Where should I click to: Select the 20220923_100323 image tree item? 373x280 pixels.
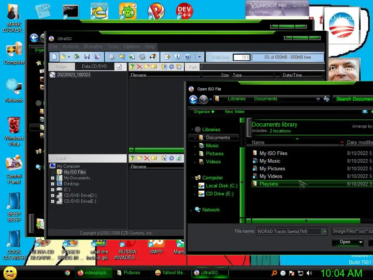(74, 75)
